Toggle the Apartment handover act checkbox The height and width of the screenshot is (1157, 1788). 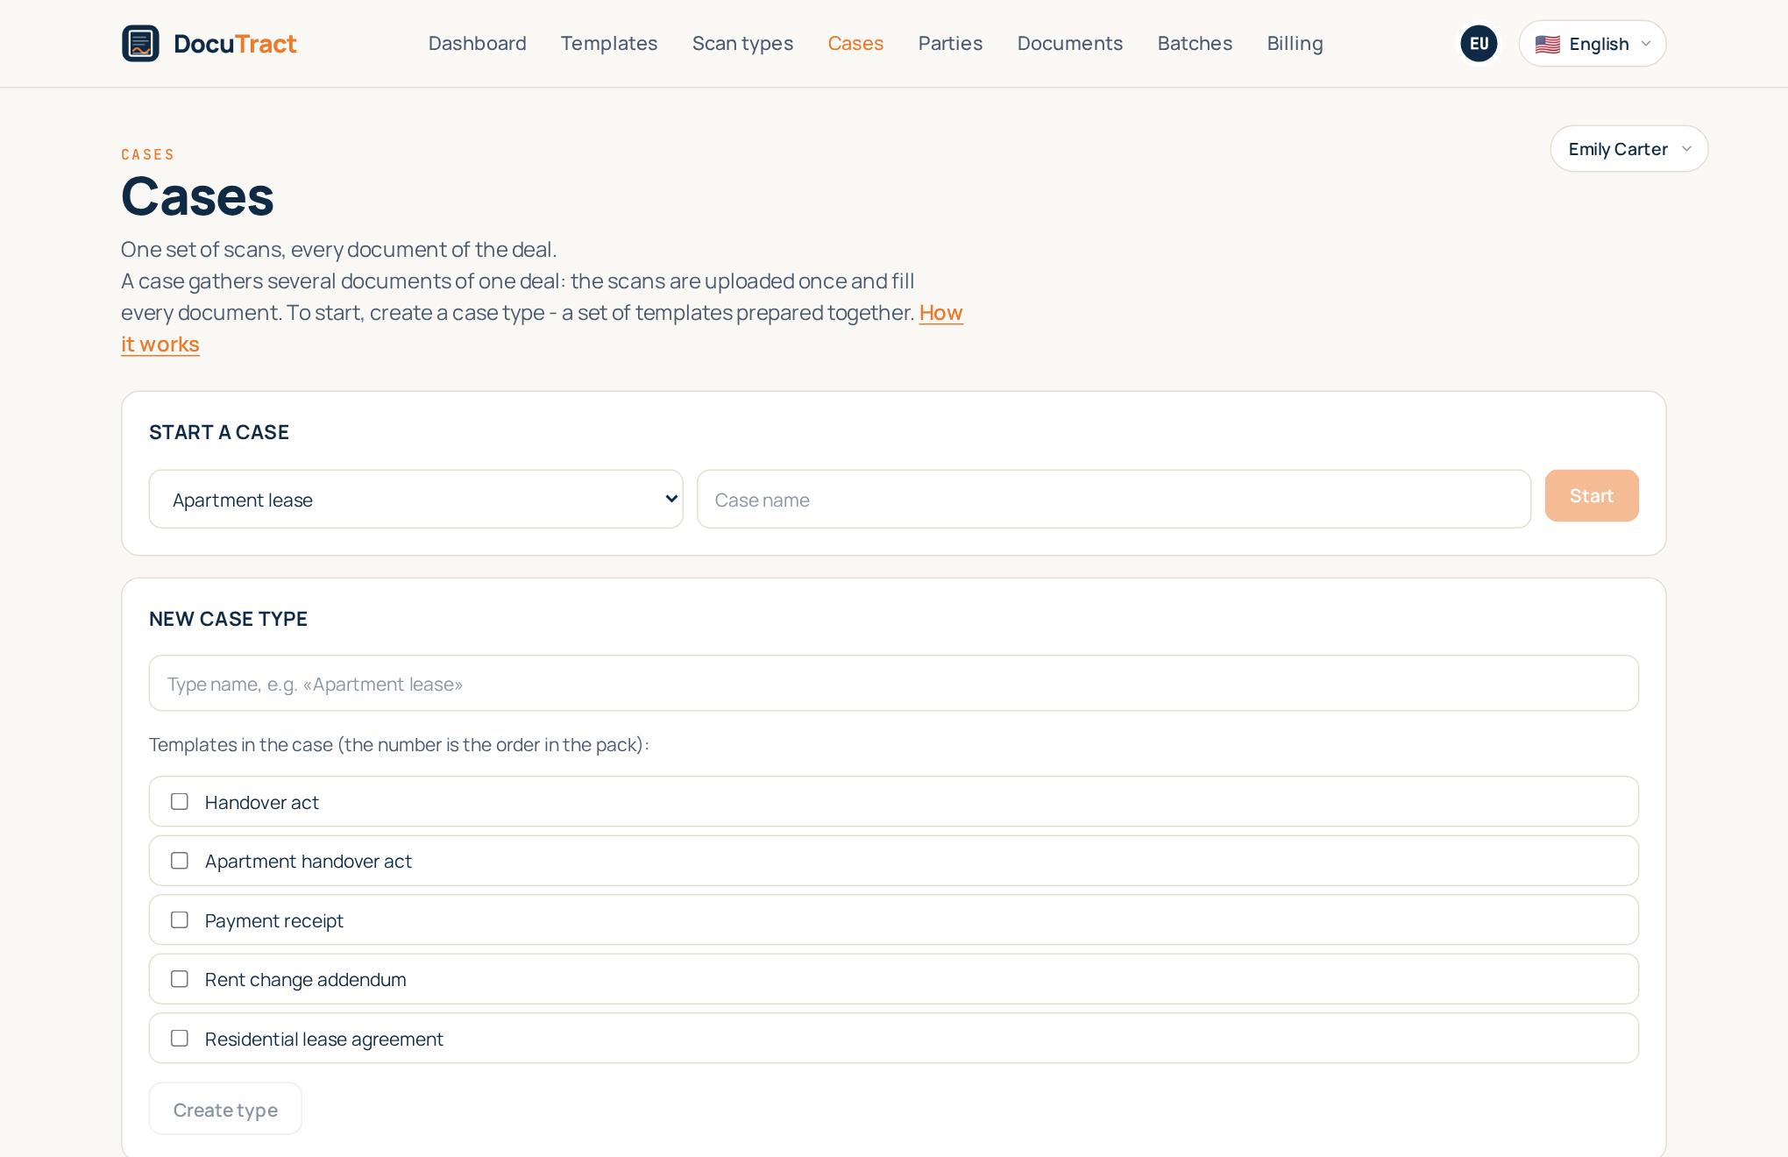(180, 861)
